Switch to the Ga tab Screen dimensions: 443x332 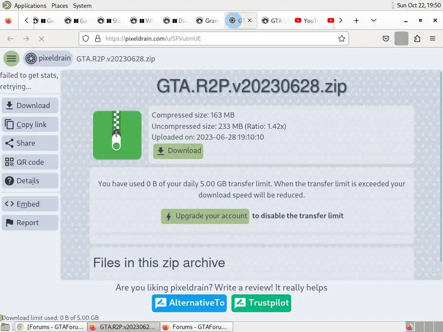[76, 21]
